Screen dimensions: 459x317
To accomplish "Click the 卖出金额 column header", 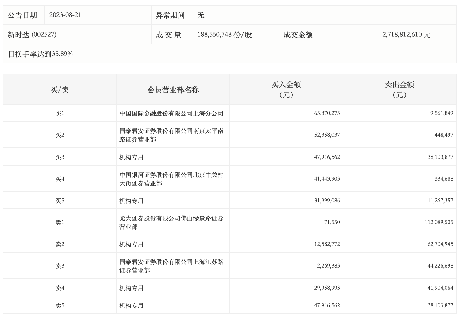I will tap(399, 89).
